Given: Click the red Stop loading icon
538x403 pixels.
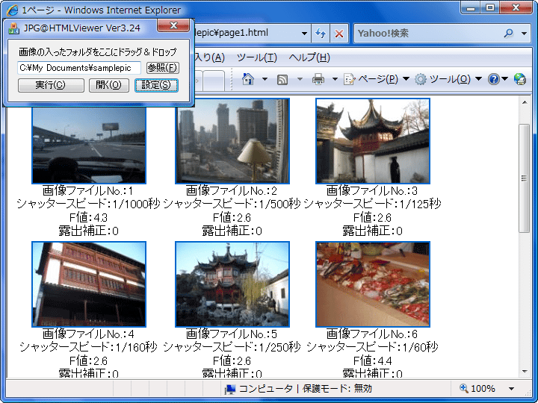Looking at the screenshot, I should click(339, 34).
